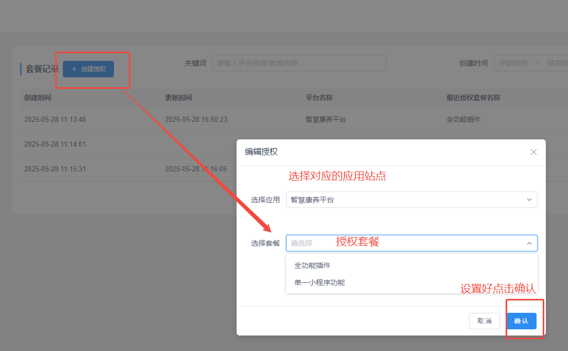Click cell 2025-05-28 15:50:23
The width and height of the screenshot is (568, 351).
point(196,119)
